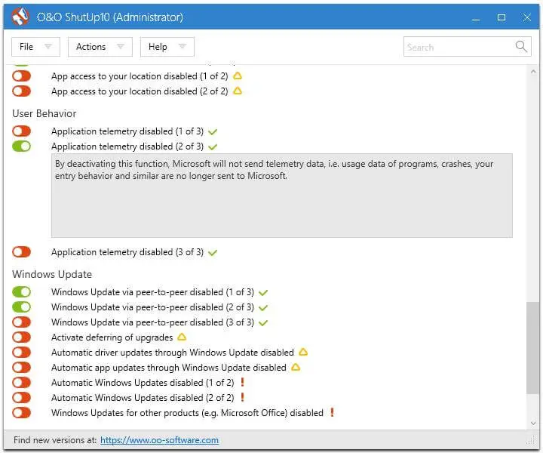543x453 pixels.
Task: Click the vertical scrollbar thumb
Action: pos(532,347)
